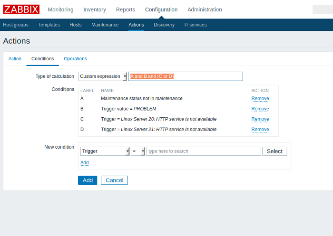Go to Host groups submenu
This screenshot has width=333, height=236.
coord(16,25)
